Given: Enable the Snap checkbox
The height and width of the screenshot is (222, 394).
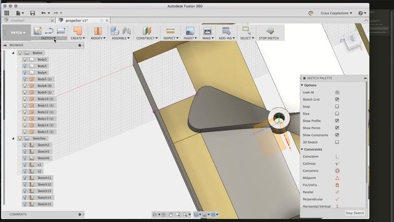Looking at the screenshot, I should tap(337, 107).
